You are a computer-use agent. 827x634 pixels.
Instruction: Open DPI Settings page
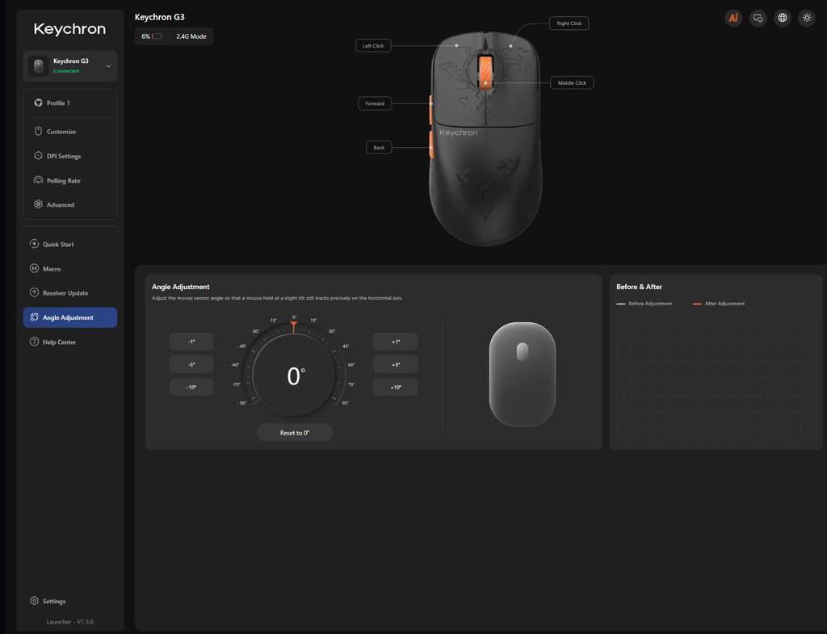70,156
